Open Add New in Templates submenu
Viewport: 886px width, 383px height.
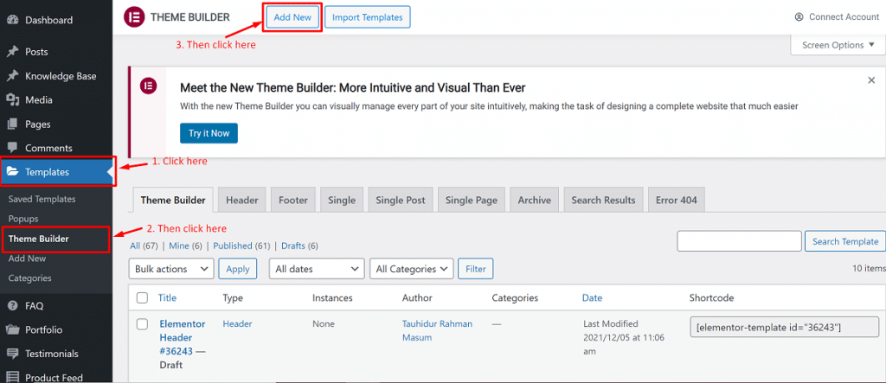27,259
